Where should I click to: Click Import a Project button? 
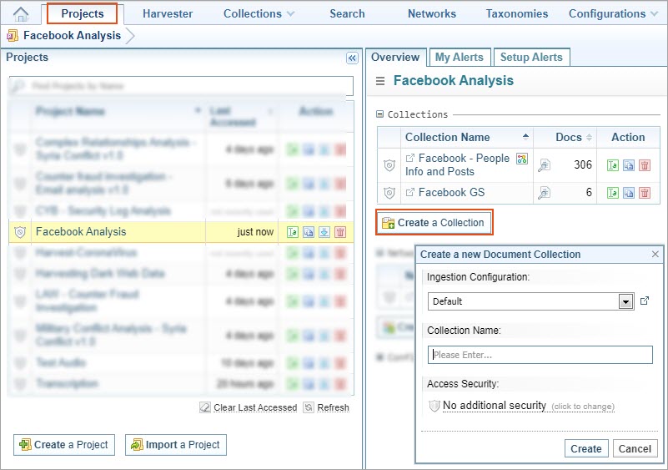175,445
